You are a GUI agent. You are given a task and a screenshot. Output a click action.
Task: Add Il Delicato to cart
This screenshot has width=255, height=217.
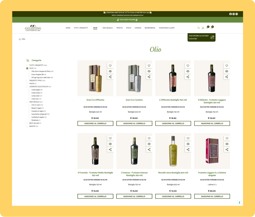click(212, 124)
